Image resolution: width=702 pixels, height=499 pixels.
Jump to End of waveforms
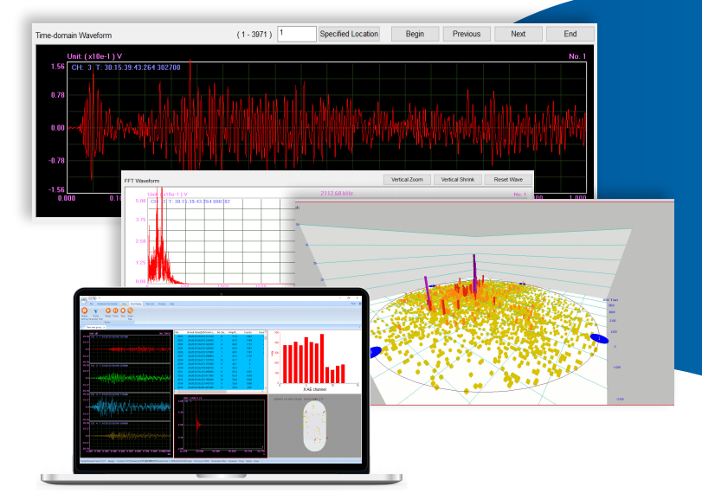[570, 34]
